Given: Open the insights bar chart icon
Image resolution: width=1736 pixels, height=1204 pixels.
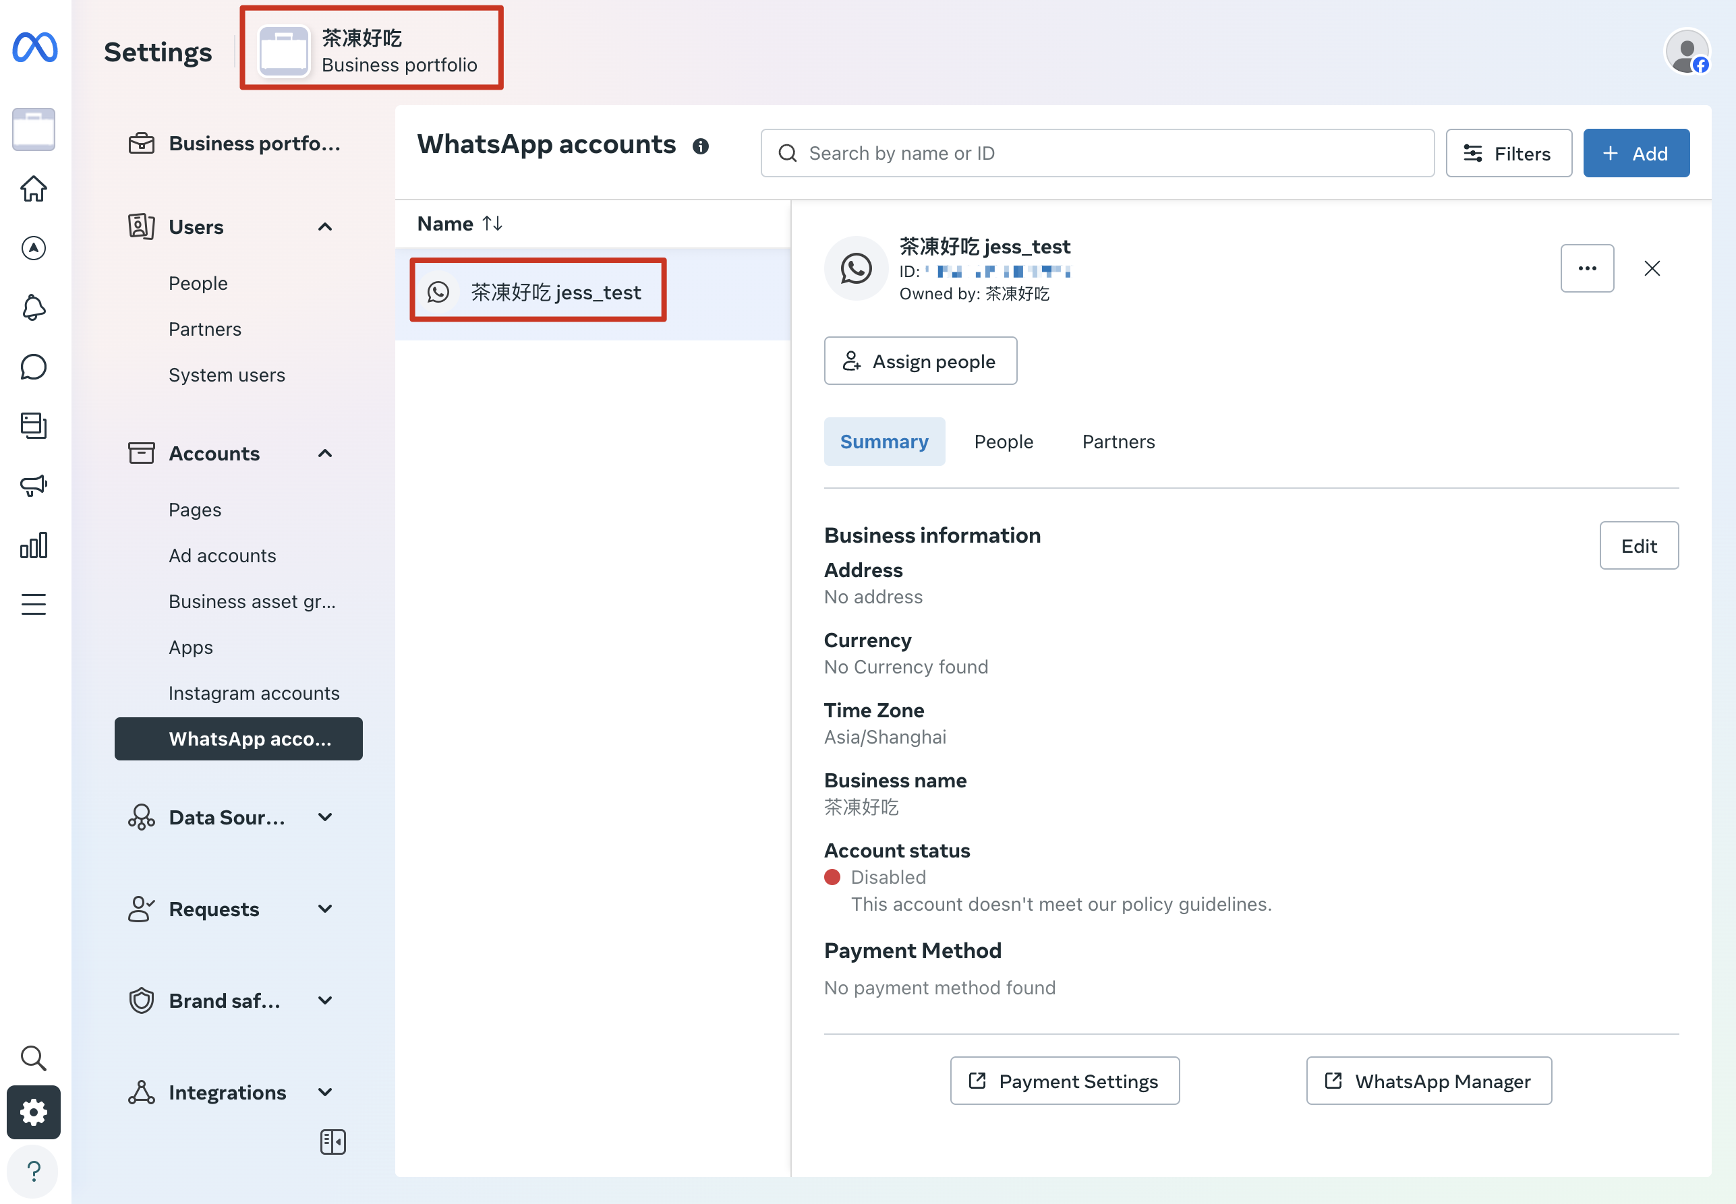Looking at the screenshot, I should (34, 545).
